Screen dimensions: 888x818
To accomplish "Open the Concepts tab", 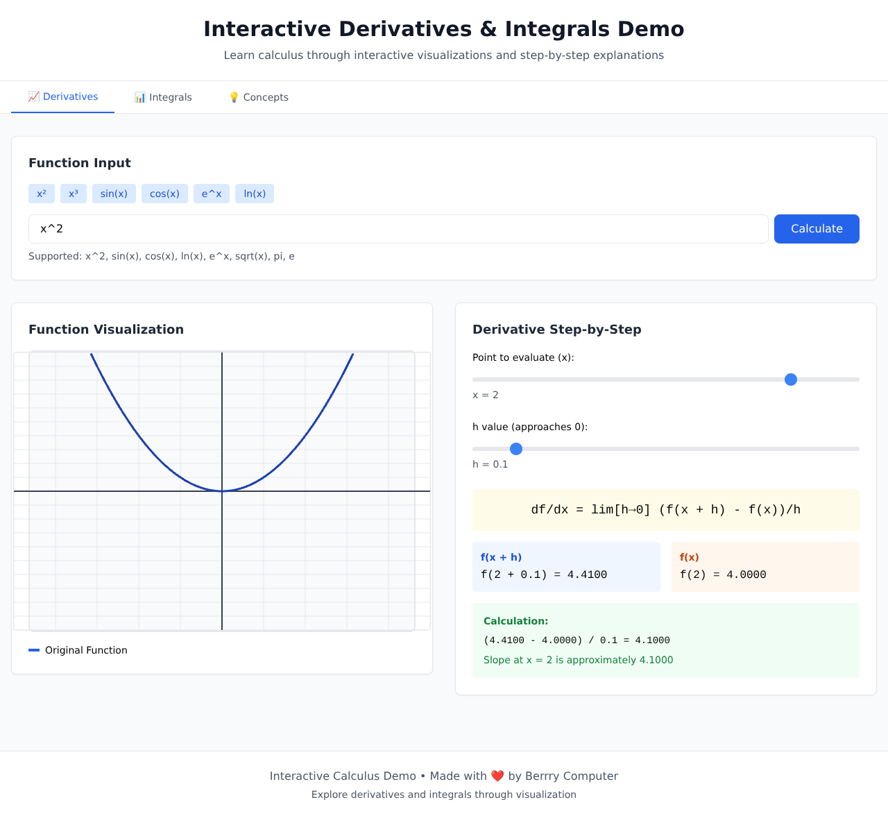I will (x=258, y=97).
